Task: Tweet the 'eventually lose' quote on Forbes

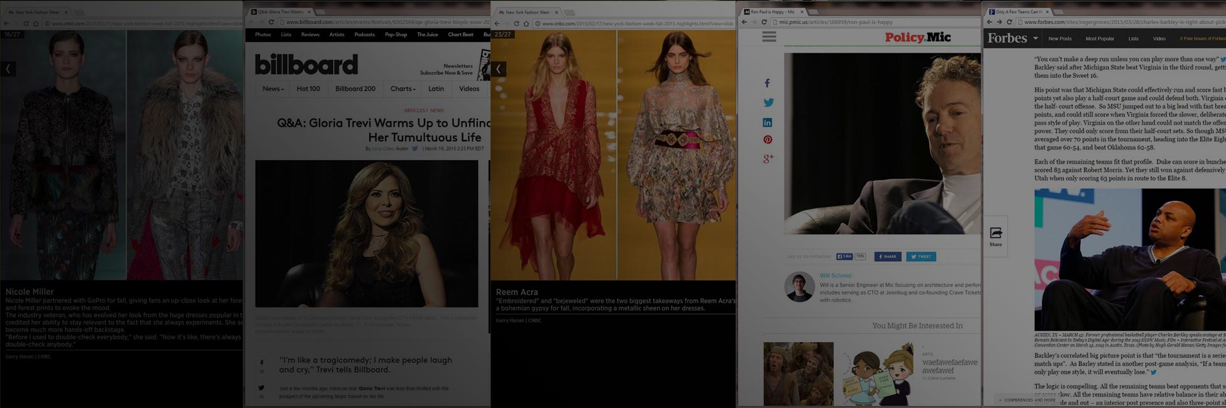Action: click(x=1153, y=372)
